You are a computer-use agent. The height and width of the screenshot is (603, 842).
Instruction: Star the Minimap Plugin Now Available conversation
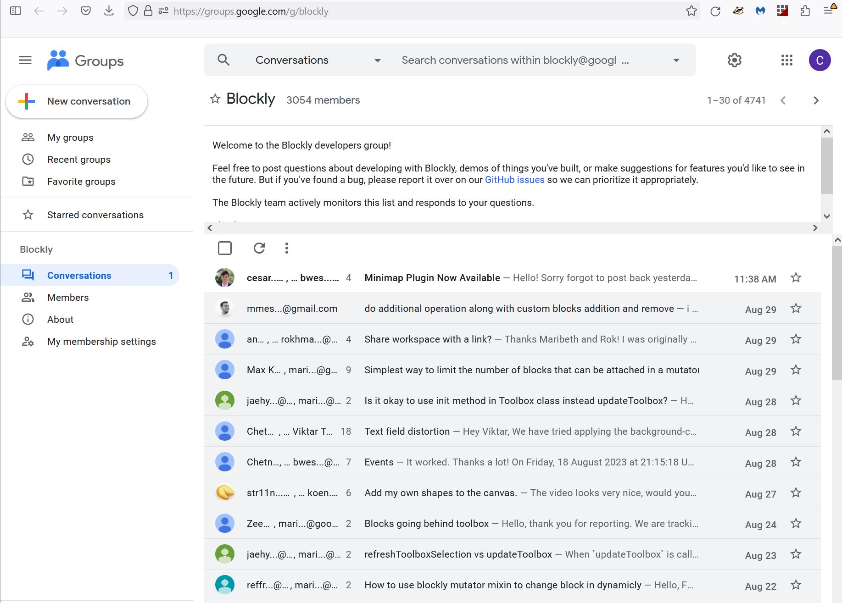tap(796, 277)
